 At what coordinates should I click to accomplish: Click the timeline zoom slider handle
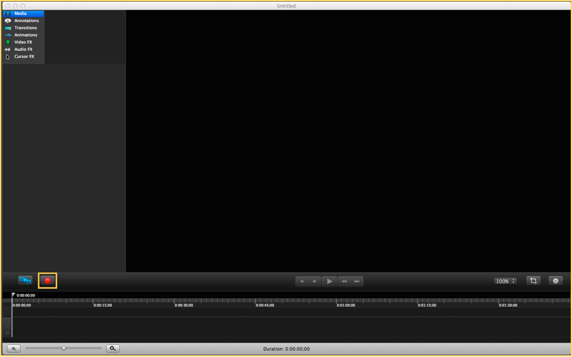pyautogui.click(x=64, y=348)
